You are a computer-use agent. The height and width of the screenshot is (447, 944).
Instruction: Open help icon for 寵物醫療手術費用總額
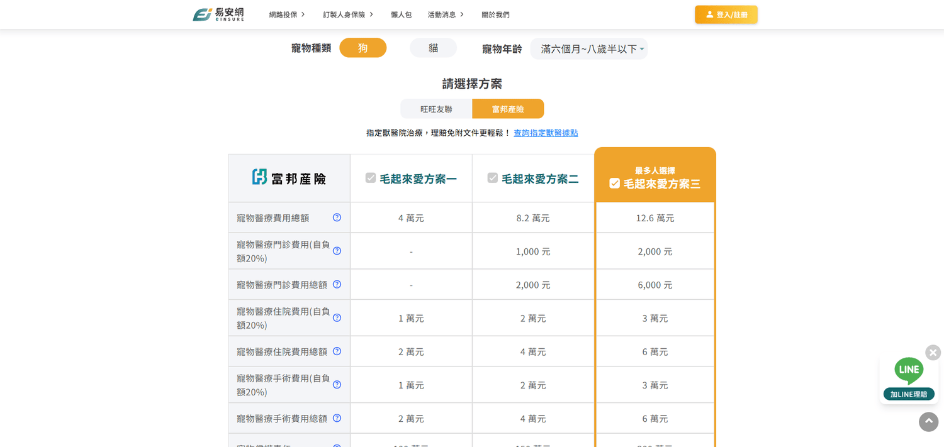coord(337,417)
